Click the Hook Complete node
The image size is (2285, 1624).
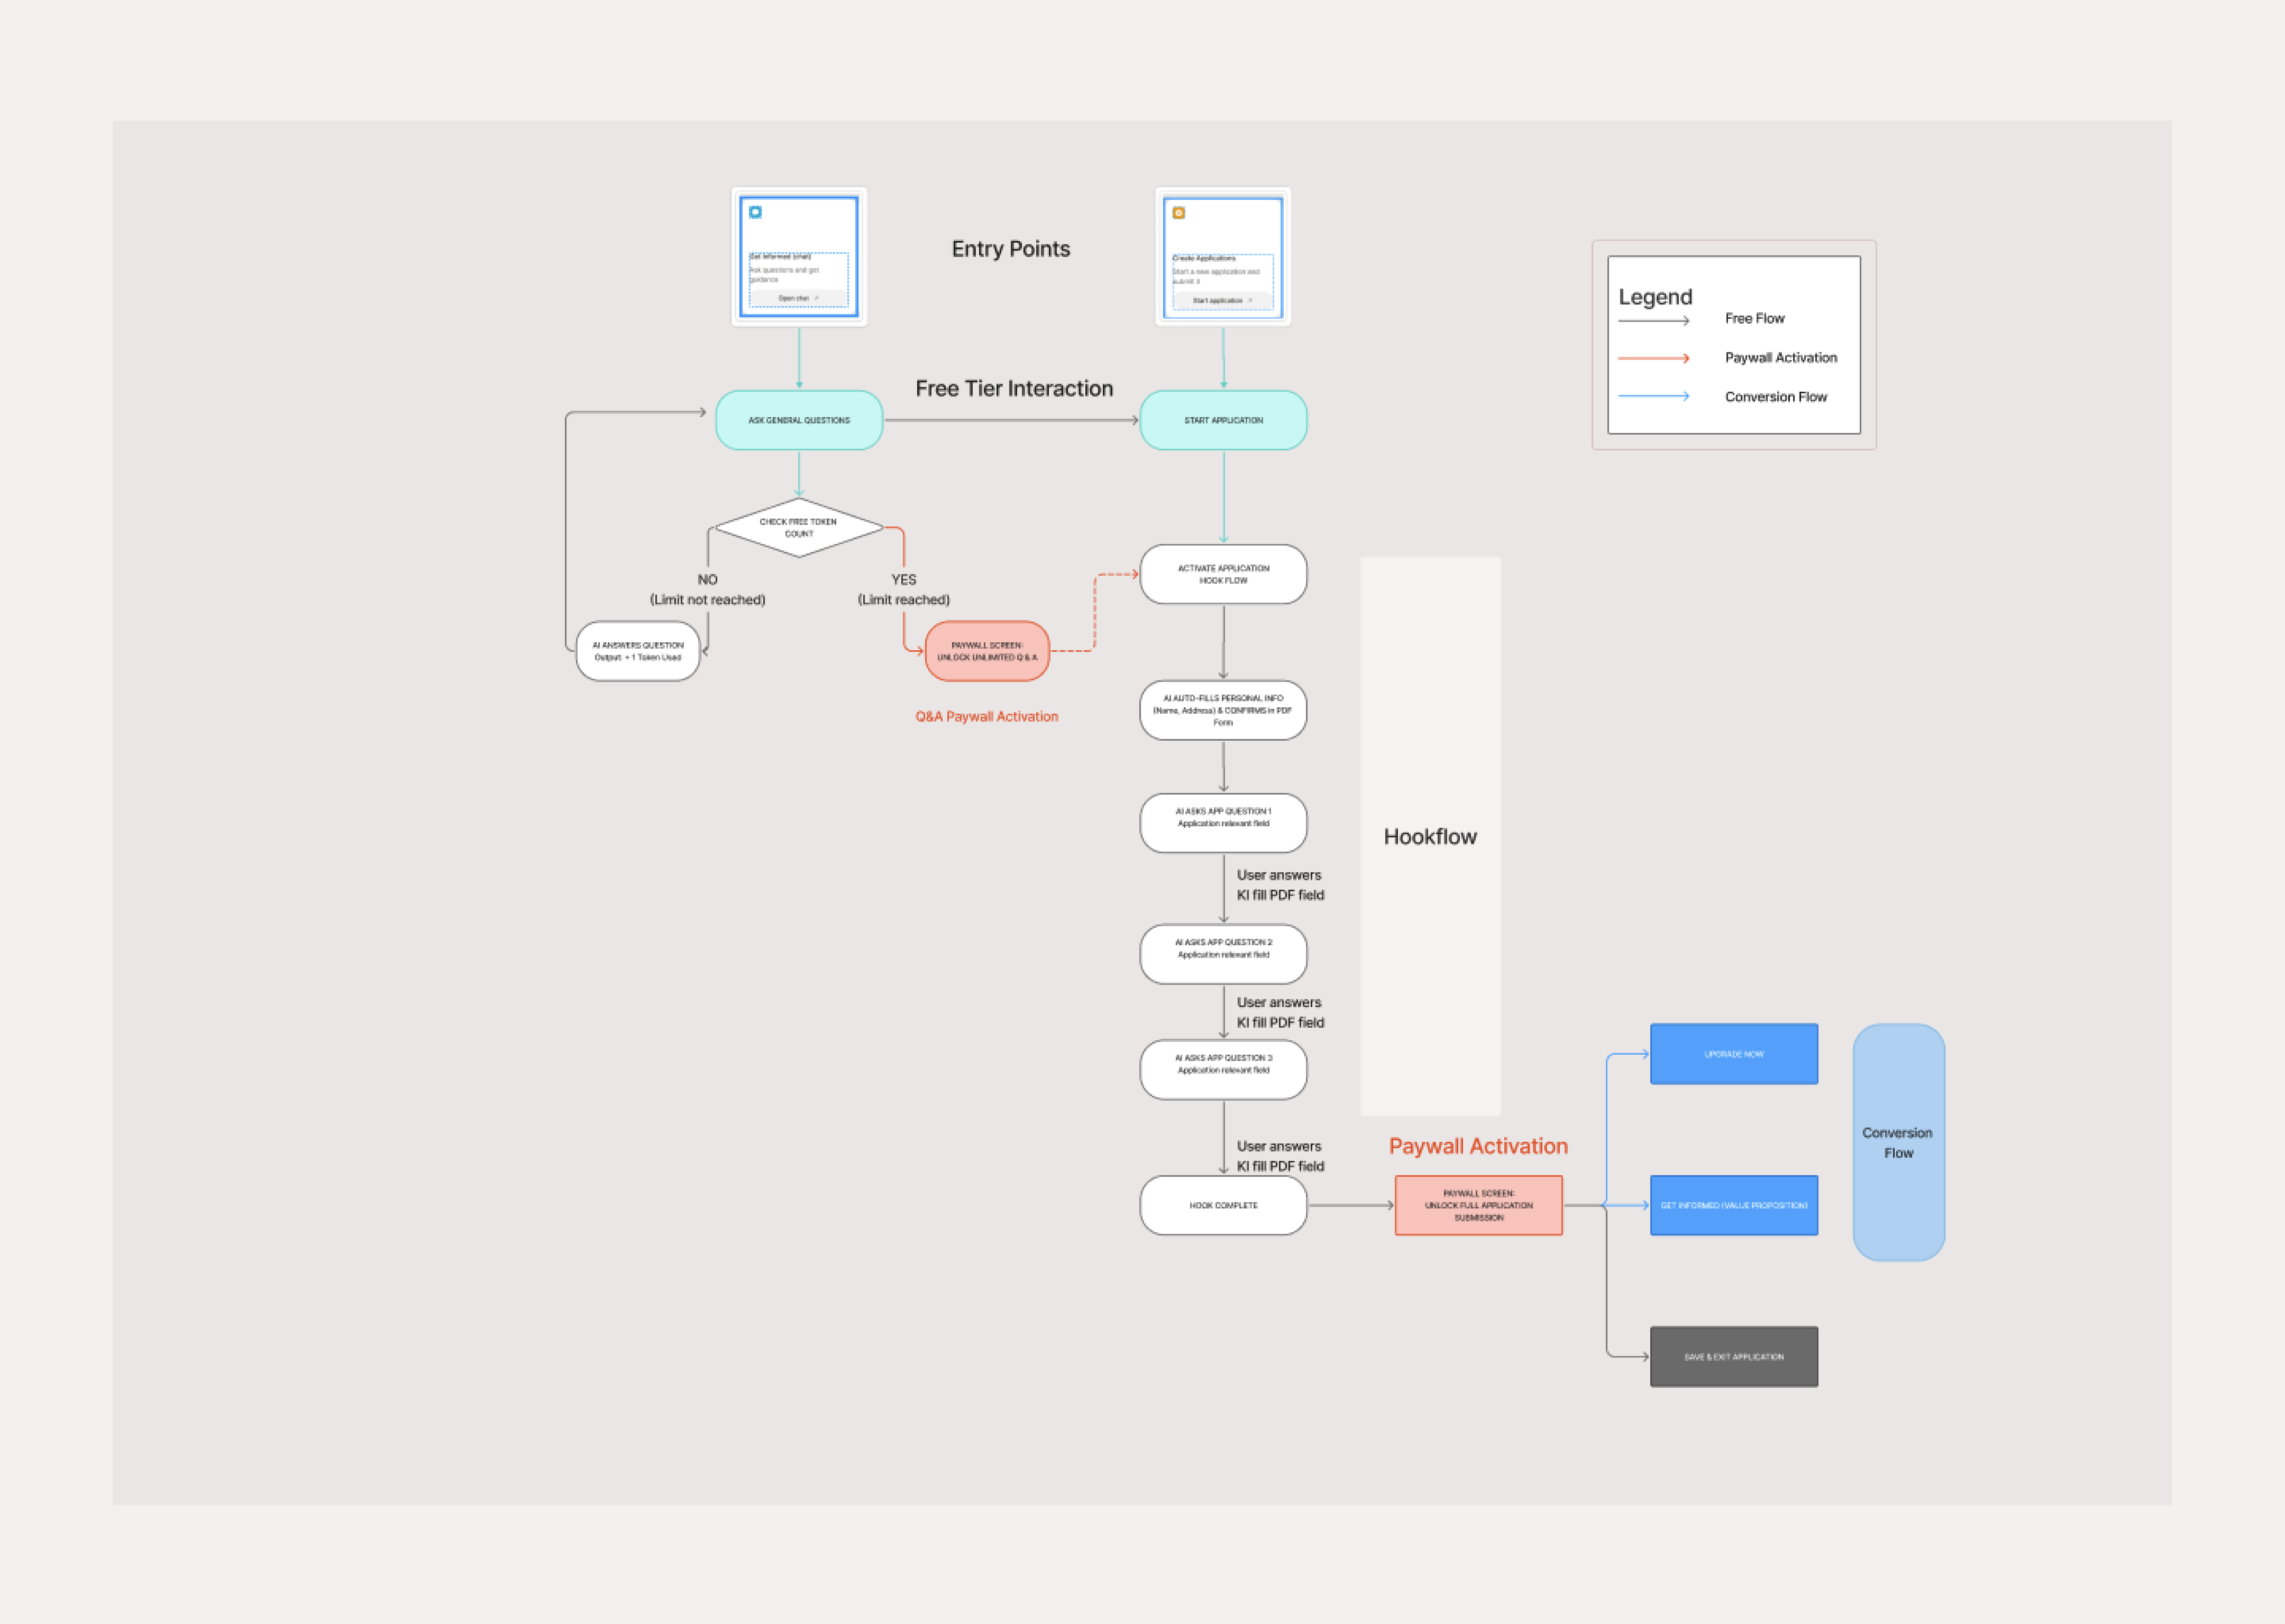pos(1223,1205)
